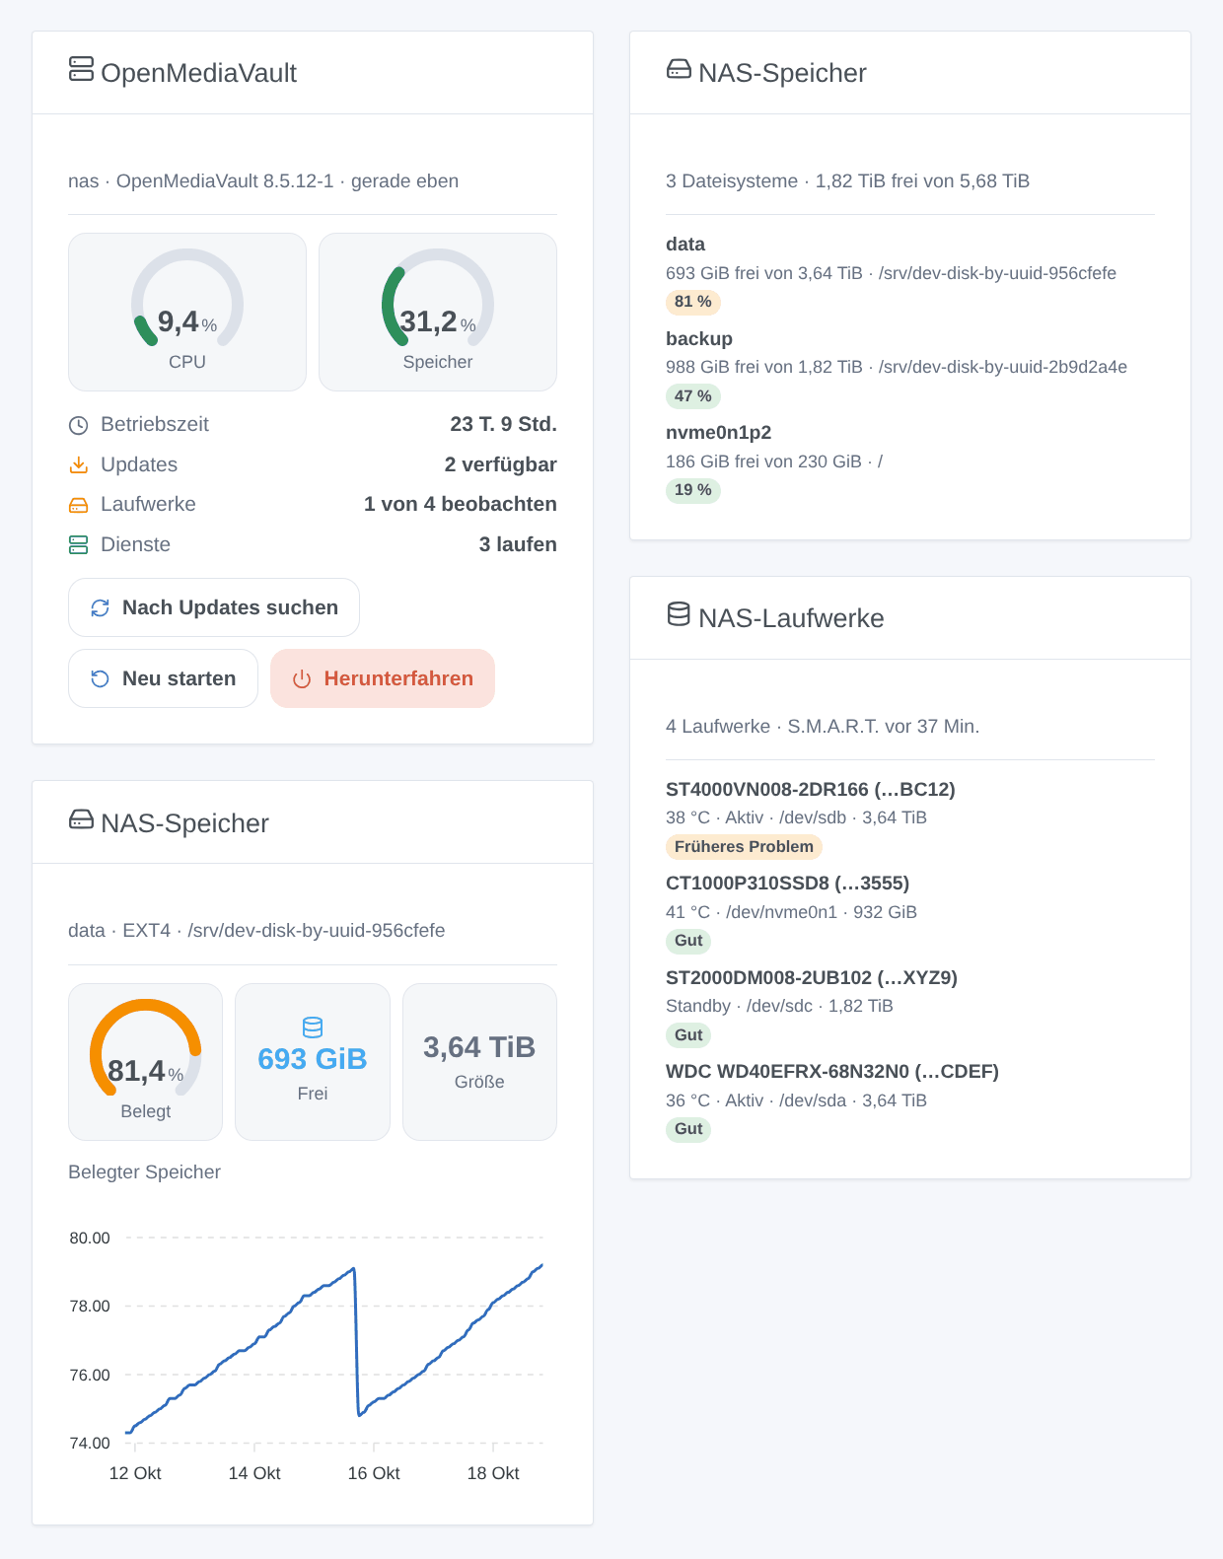Select drive ST4000VN008-2DR166 (…BC12)

[811, 790]
